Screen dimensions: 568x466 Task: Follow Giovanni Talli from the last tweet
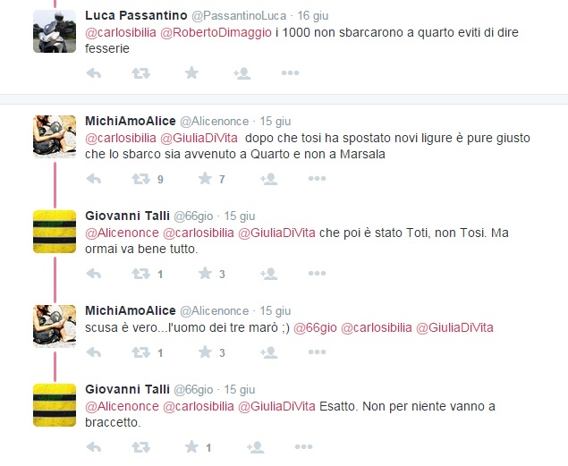coord(256,447)
